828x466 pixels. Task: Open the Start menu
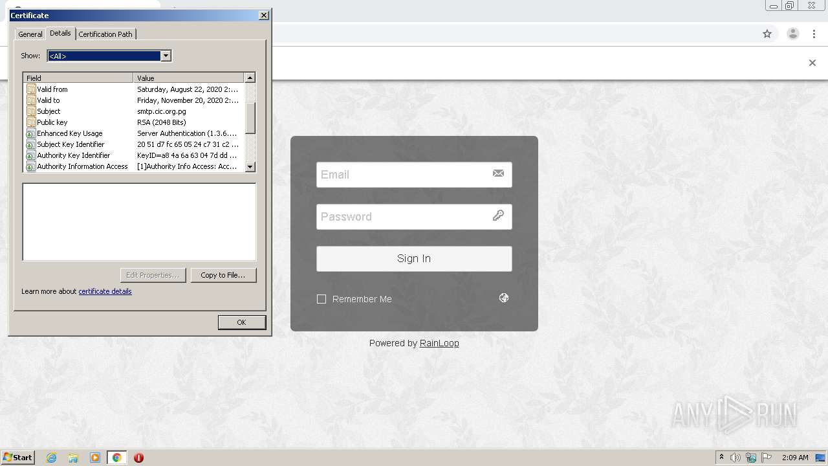click(17, 458)
